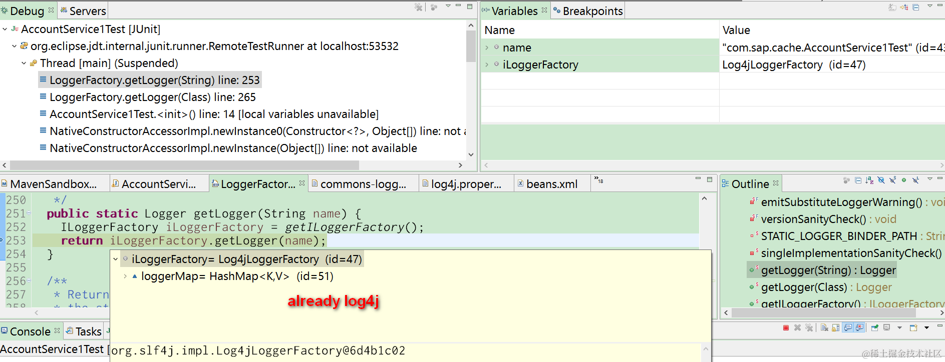
Task: Collapse Thread [main] (Suspended) node
Action: coord(24,63)
